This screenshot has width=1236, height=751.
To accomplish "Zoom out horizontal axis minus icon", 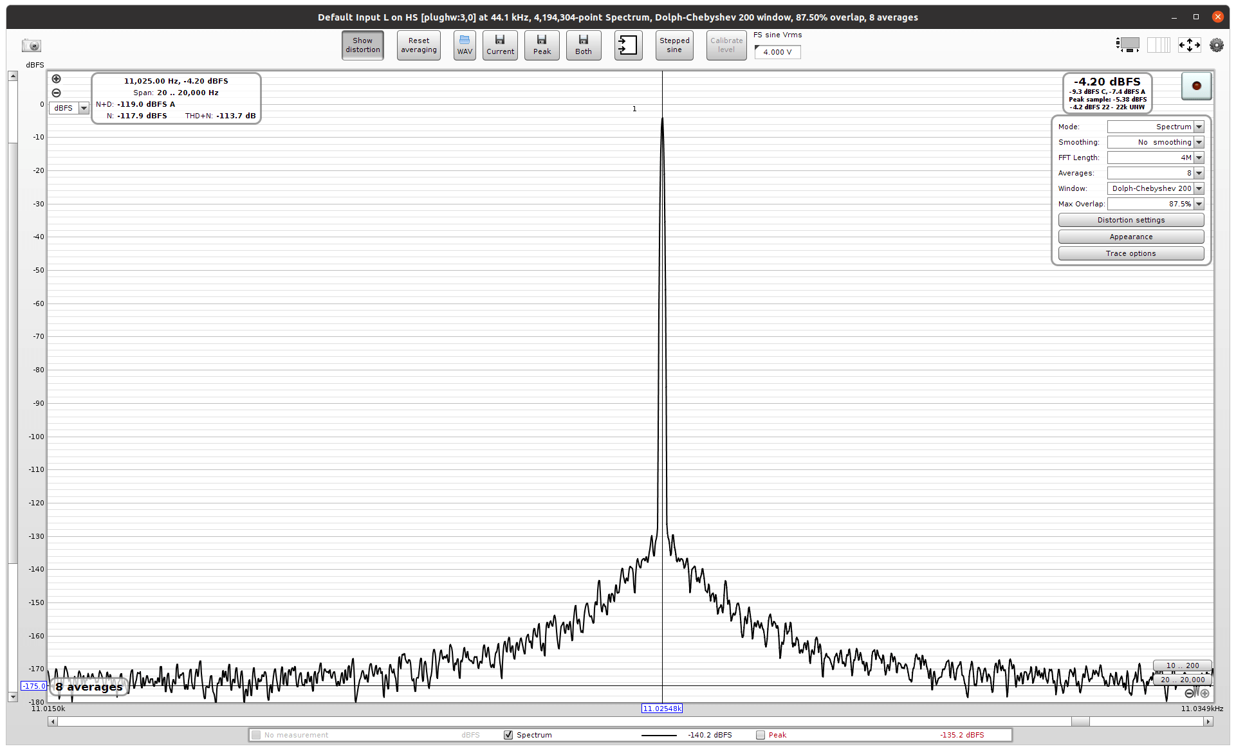I will [1190, 693].
